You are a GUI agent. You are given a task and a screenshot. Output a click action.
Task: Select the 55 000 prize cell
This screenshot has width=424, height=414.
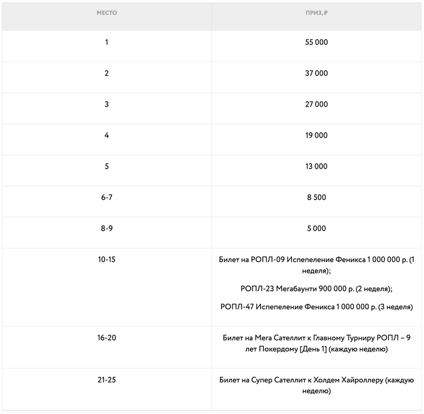(317, 42)
